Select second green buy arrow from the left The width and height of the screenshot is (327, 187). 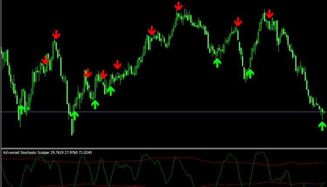click(x=75, y=115)
